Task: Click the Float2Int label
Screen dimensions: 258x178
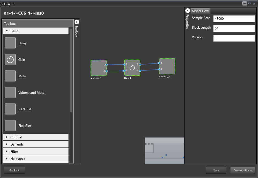Action: pyautogui.click(x=25, y=126)
